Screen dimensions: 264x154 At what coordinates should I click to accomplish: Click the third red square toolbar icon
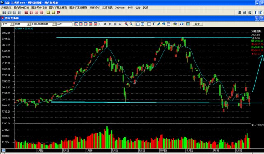[37, 12]
